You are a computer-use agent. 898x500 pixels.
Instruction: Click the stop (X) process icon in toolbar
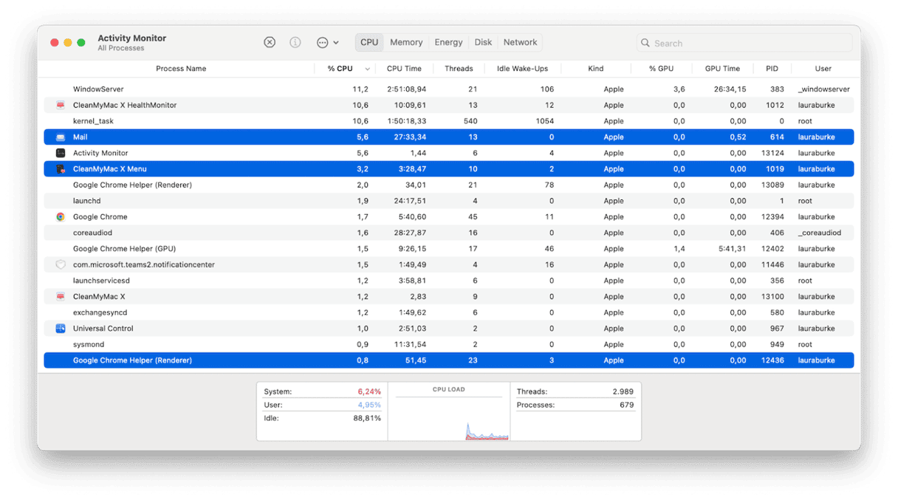click(269, 42)
